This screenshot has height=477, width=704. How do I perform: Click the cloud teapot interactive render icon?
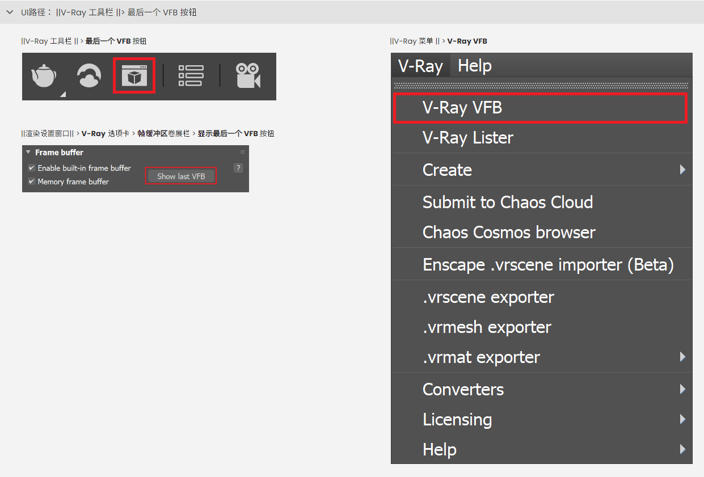[89, 76]
